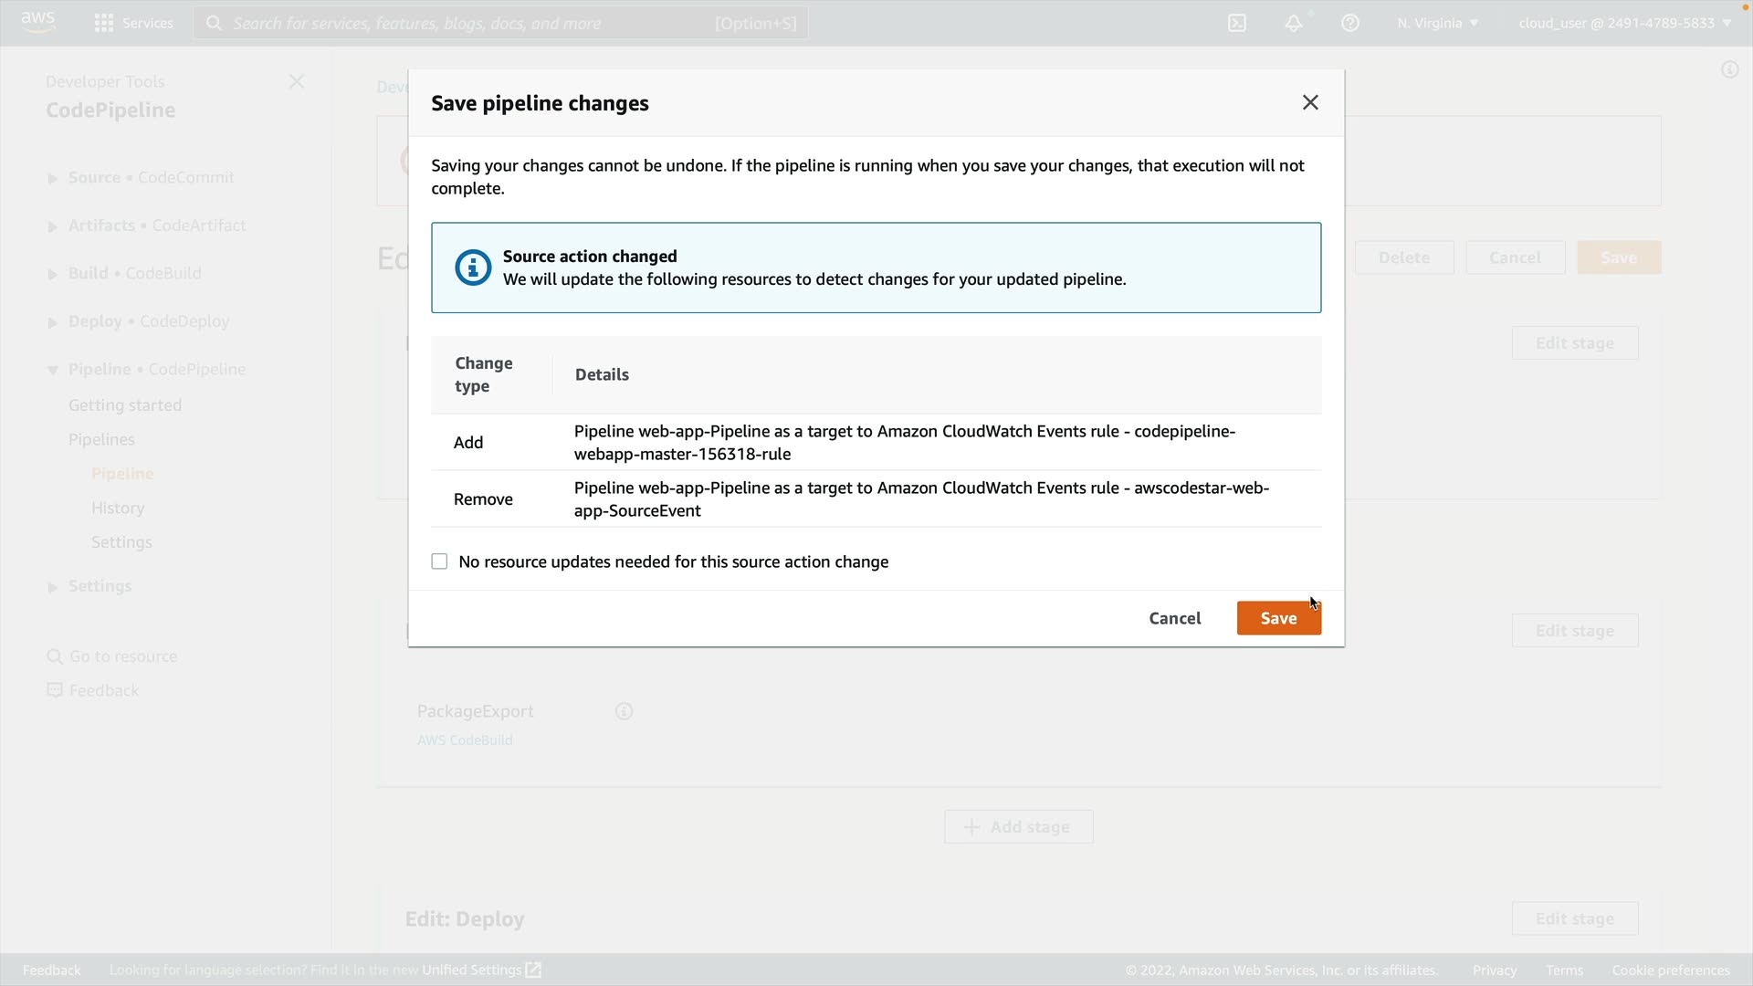The image size is (1753, 986).
Task: Check No resource updates needed checkbox
Action: [440, 561]
